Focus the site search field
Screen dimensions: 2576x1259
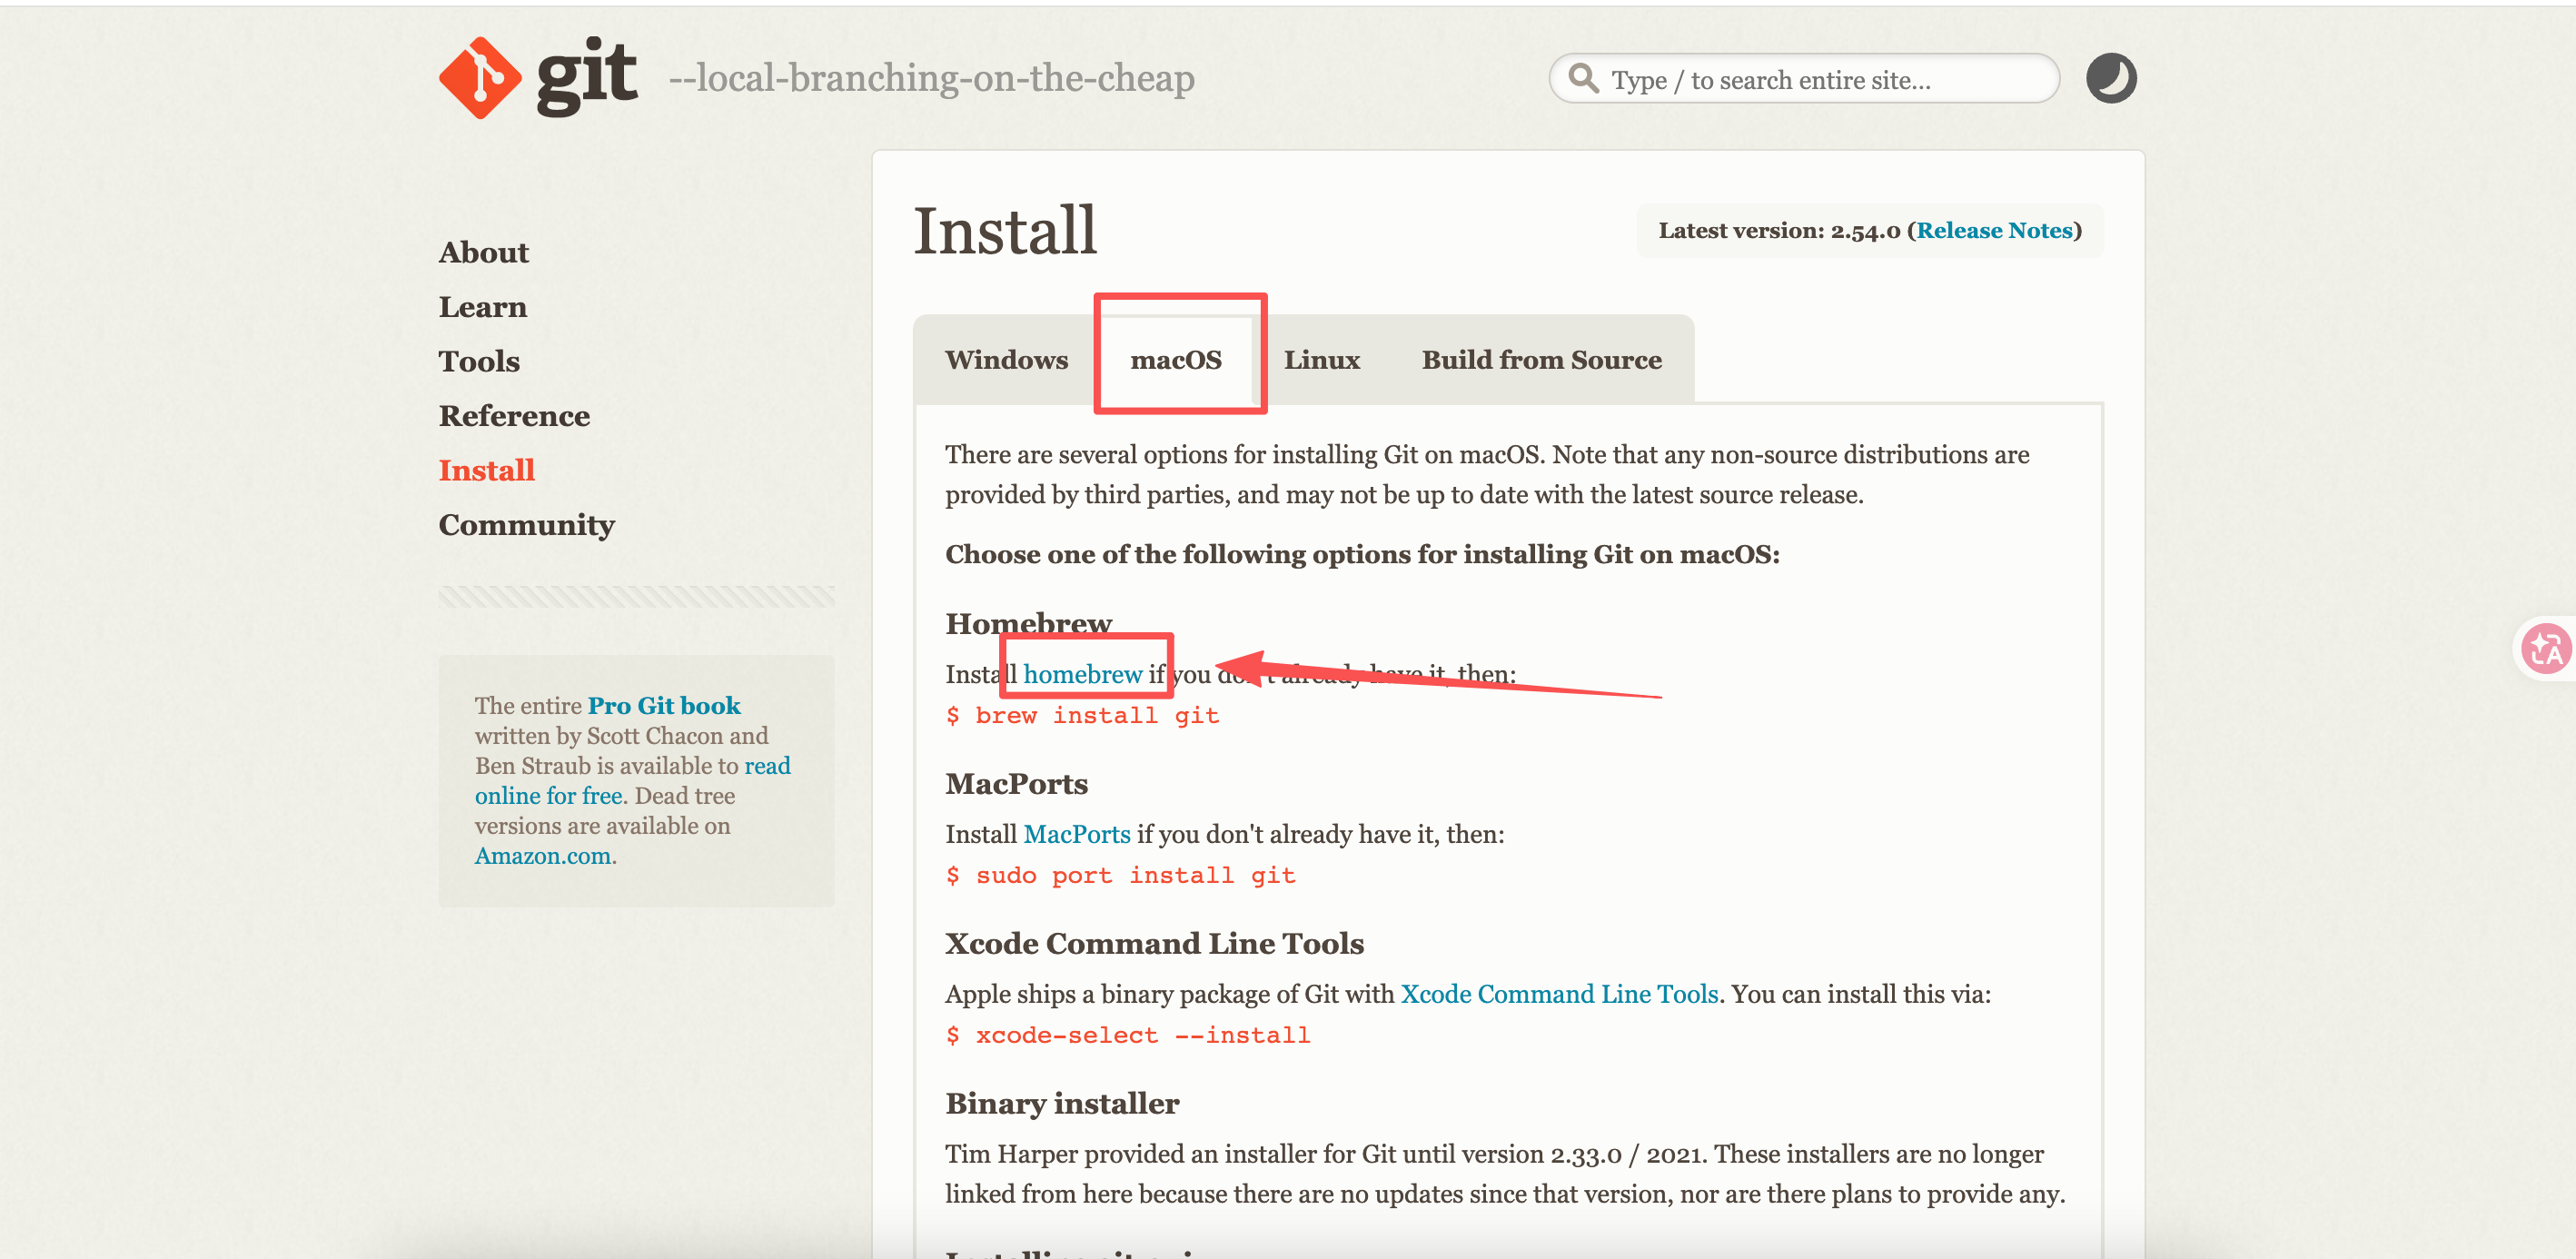click(x=1803, y=79)
